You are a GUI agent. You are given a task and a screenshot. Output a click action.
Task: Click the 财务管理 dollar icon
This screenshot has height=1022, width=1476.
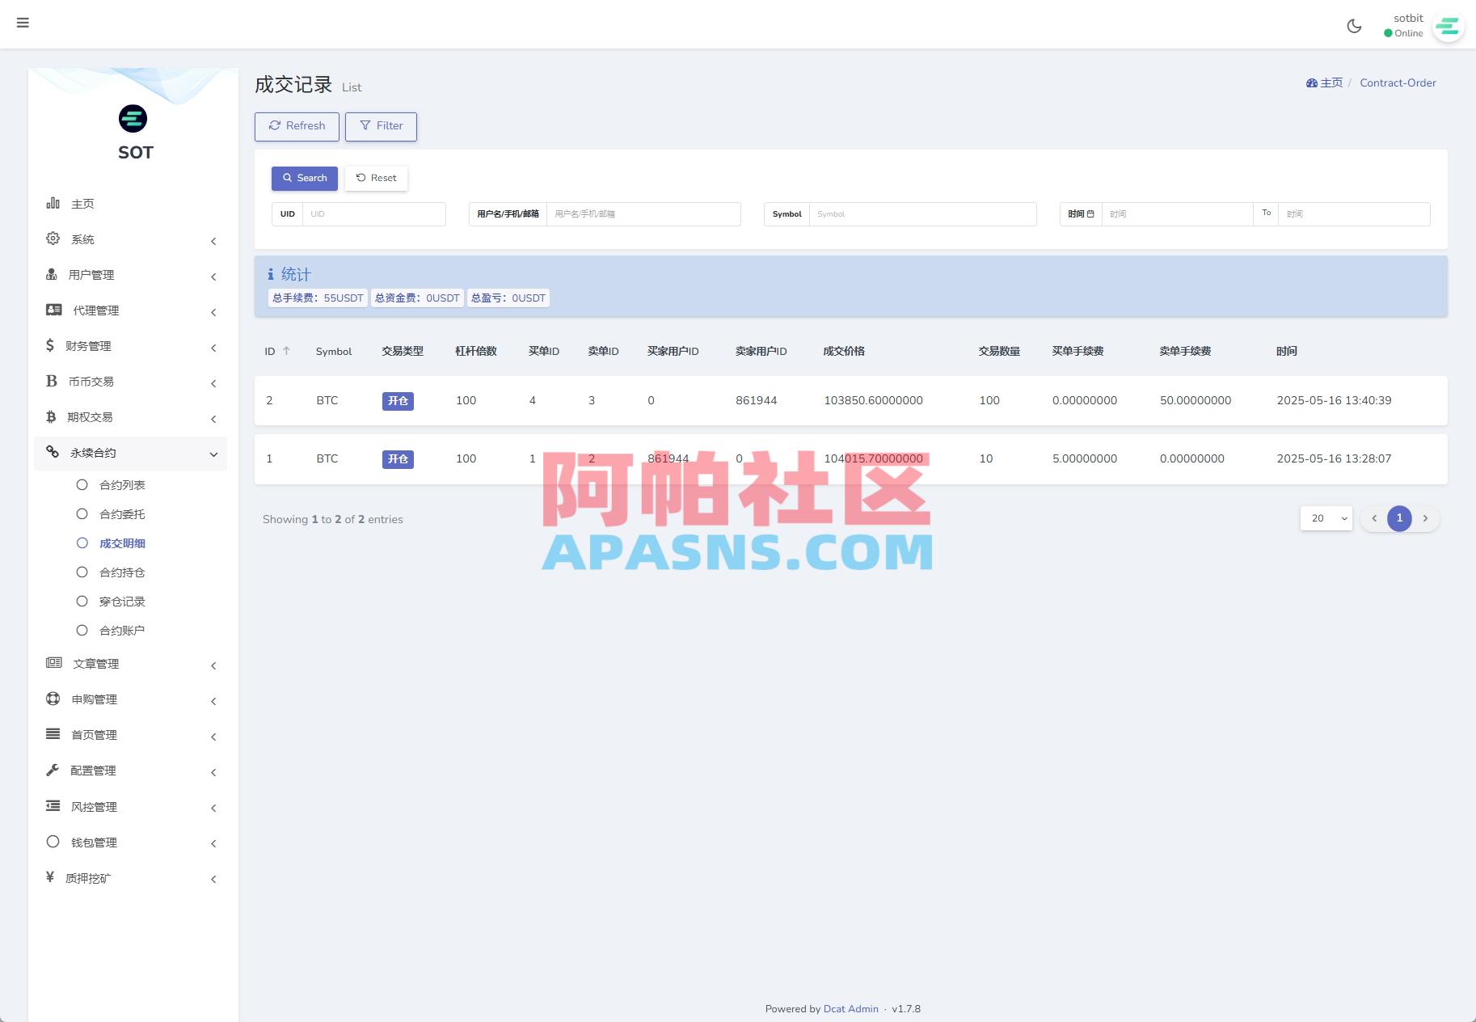tap(50, 345)
